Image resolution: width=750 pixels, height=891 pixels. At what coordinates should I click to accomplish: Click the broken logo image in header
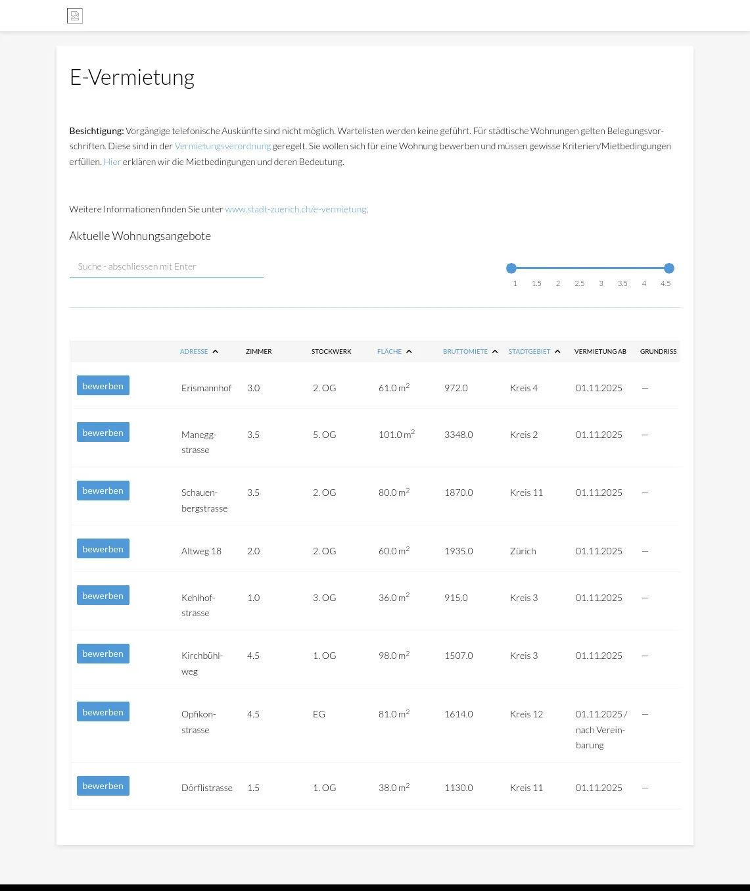75,16
